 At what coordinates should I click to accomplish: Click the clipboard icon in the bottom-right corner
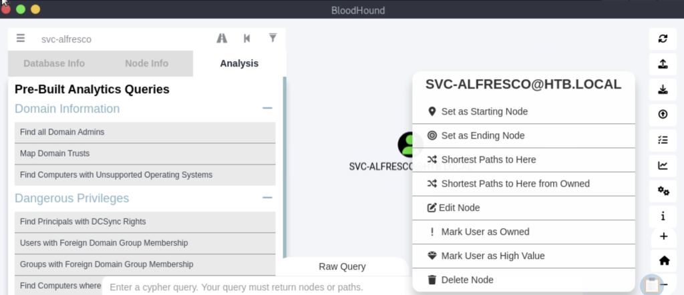652,286
